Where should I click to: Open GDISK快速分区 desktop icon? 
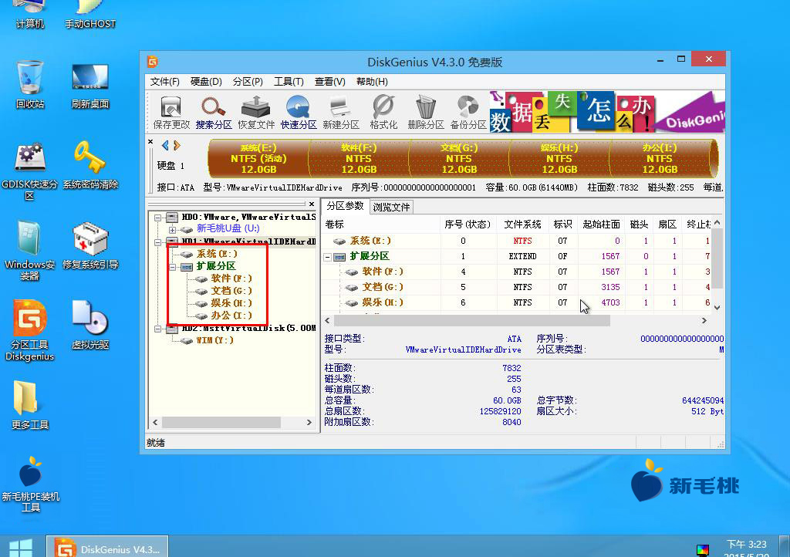(x=30, y=171)
